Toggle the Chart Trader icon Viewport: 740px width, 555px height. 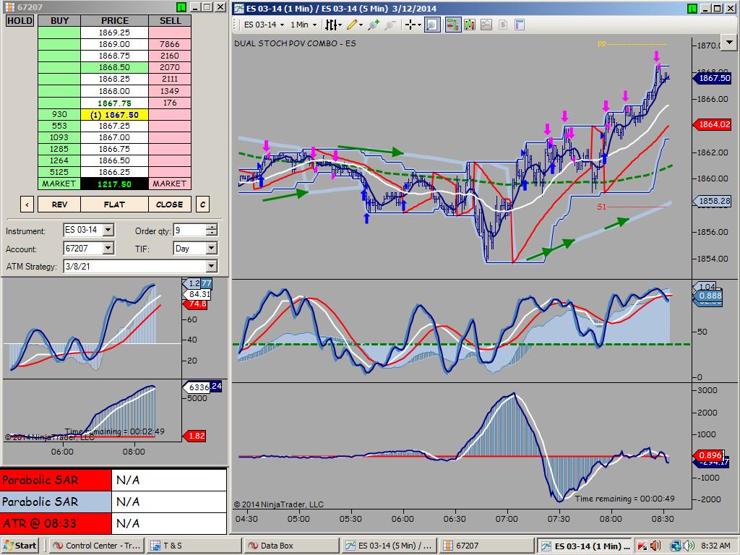point(452,25)
